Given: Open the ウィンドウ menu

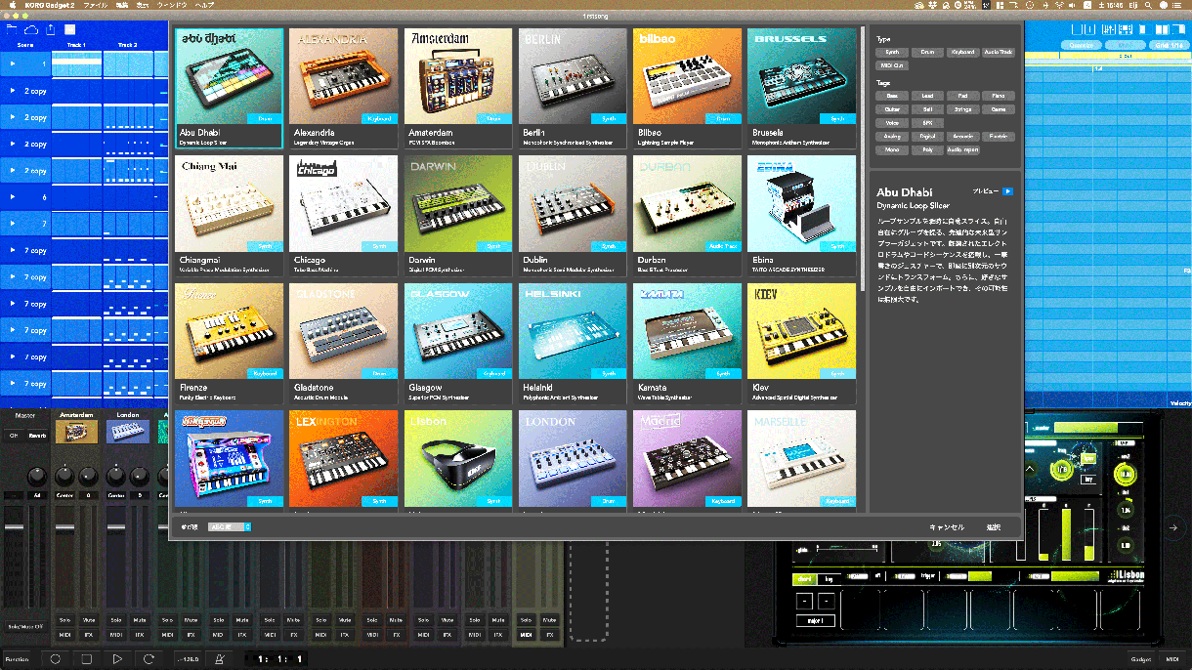Looking at the screenshot, I should 172,5.
